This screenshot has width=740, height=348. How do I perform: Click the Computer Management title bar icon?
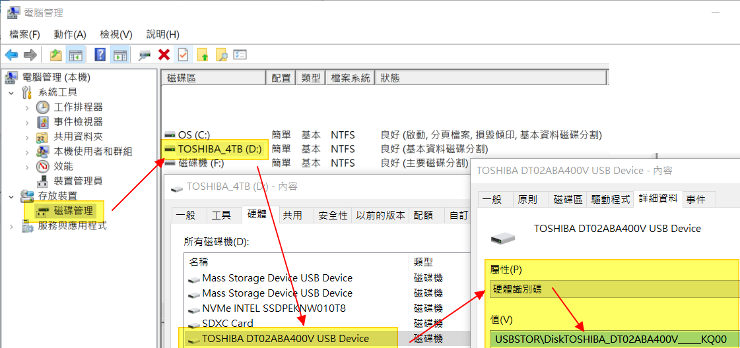[13, 13]
